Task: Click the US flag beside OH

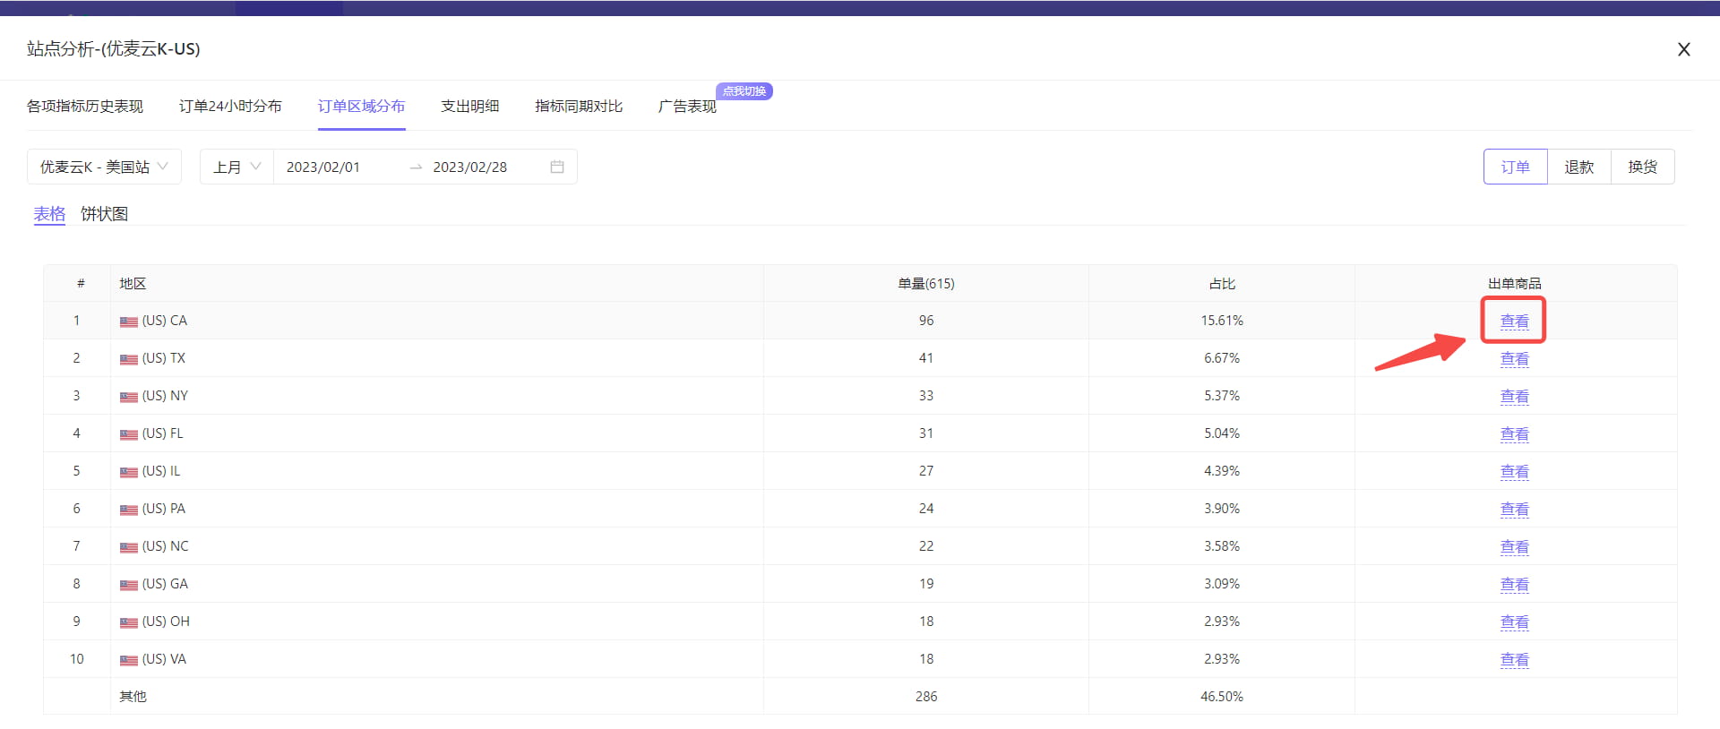Action: 129,622
